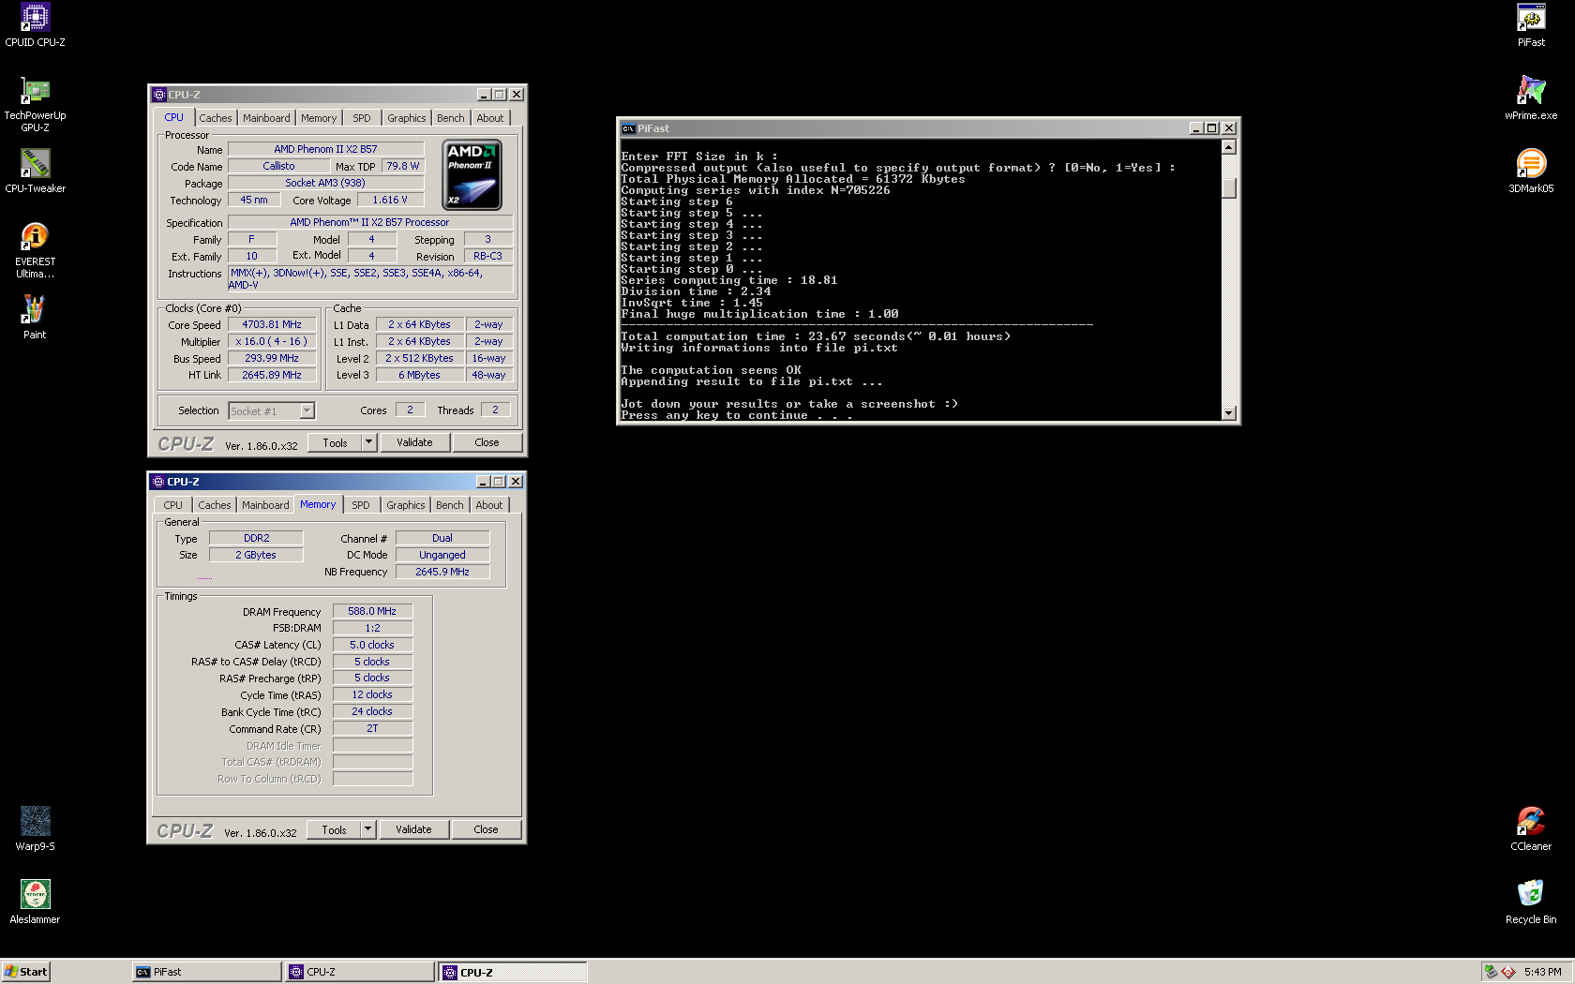Select SPD tab in upper CPU-Z

tap(362, 118)
